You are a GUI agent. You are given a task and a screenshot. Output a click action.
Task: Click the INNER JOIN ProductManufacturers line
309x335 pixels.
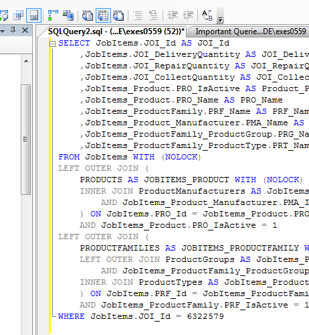pos(195,191)
